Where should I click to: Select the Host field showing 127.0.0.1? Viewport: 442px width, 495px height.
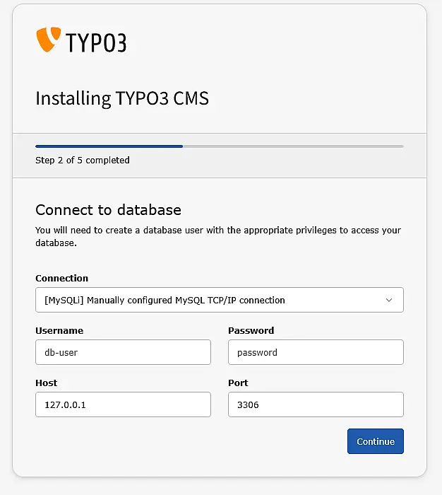click(x=123, y=404)
